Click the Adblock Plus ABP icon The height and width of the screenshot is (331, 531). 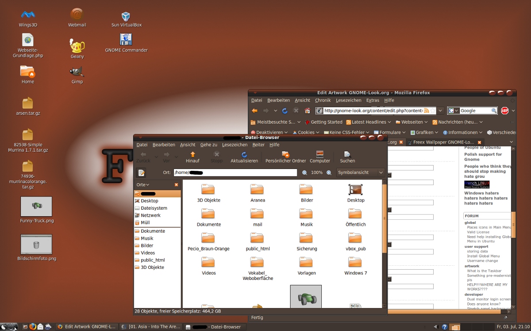point(504,111)
